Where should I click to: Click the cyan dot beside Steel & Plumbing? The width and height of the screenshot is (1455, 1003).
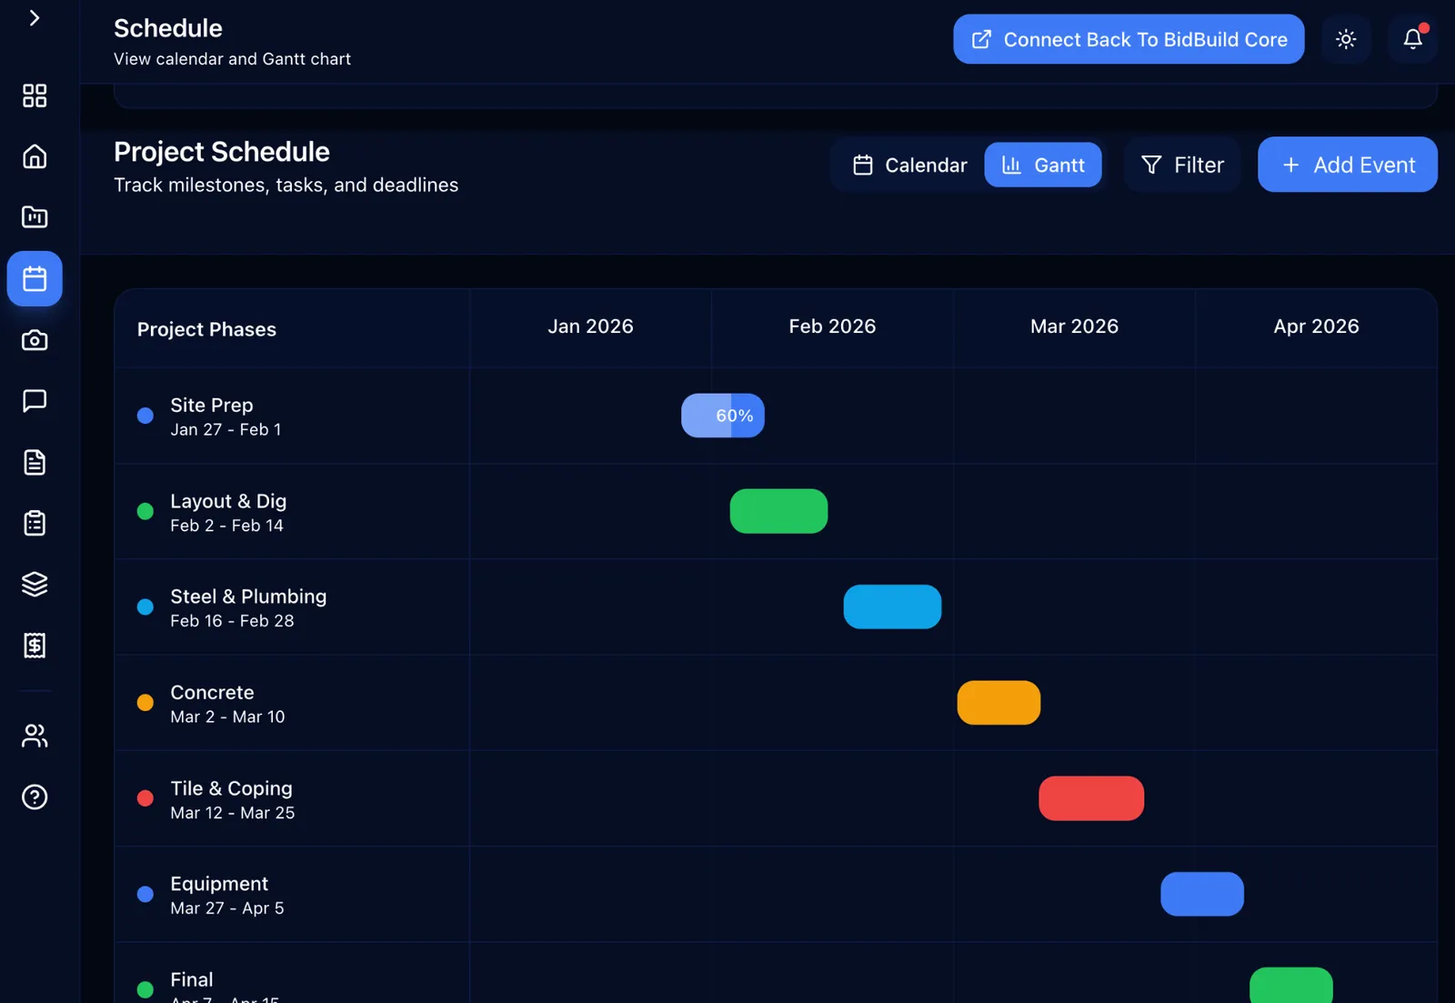coord(145,607)
